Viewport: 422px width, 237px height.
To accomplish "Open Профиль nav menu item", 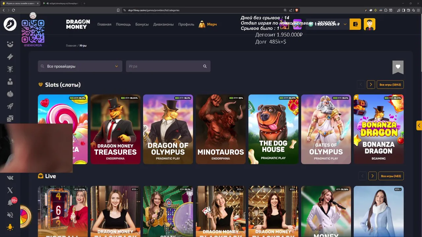I will pos(186,24).
